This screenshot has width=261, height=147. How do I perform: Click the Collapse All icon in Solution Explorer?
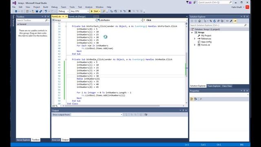pos(219,21)
